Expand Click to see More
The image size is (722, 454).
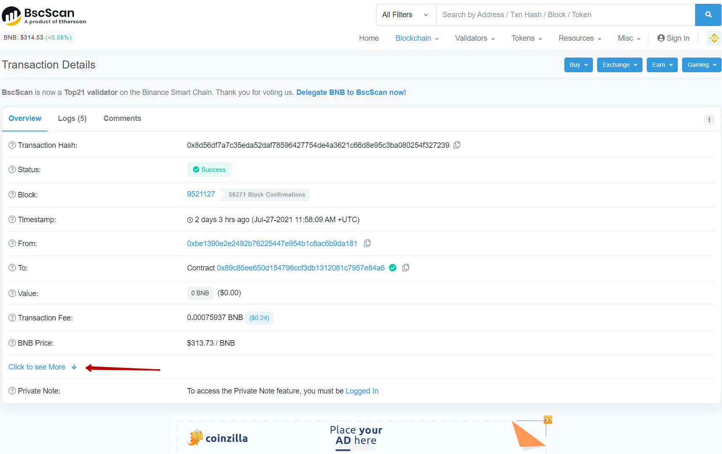click(x=42, y=367)
